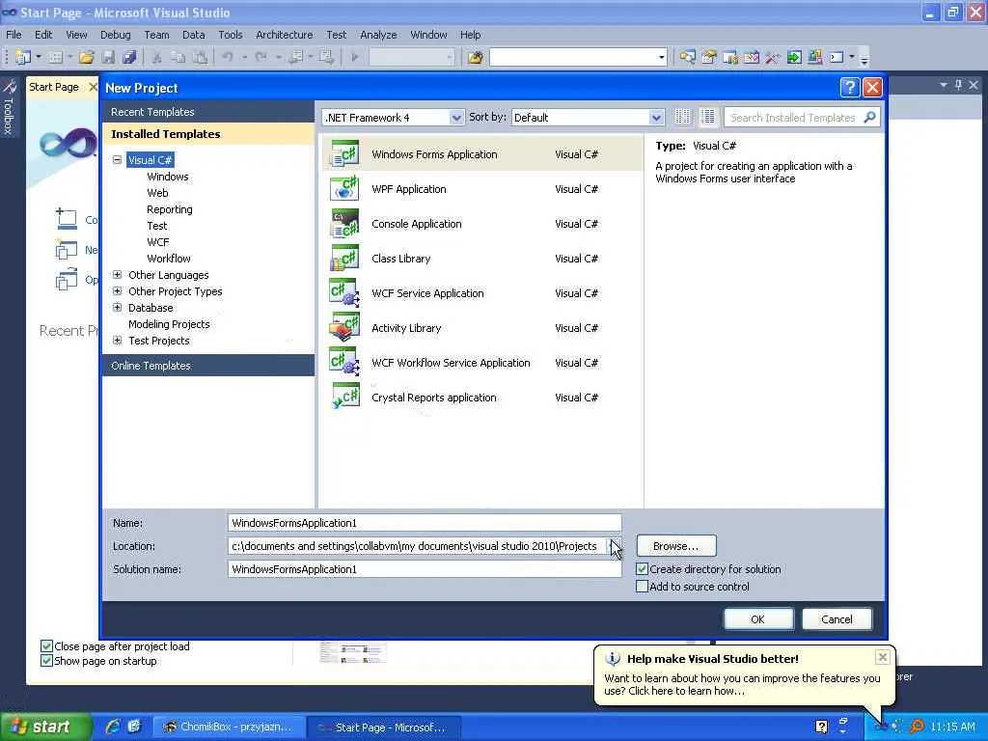Expand the Other Languages node
Screen dimensions: 988x741
pos(117,275)
